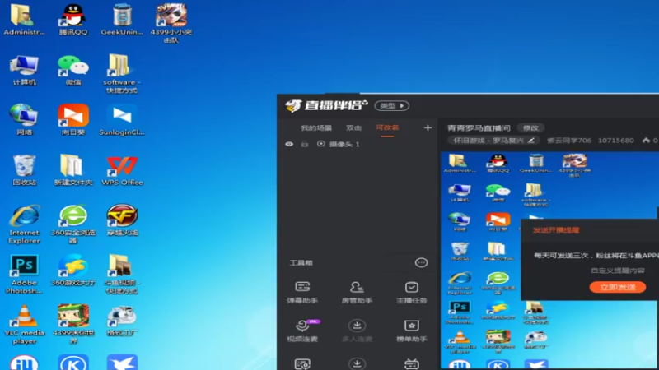This screenshot has height=370, width=659.
Task: Open the 主播任务 streamer tasks tool
Action: pyautogui.click(x=411, y=292)
